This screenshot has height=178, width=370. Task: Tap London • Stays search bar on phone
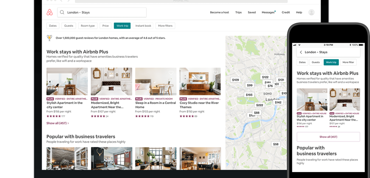[328, 52]
